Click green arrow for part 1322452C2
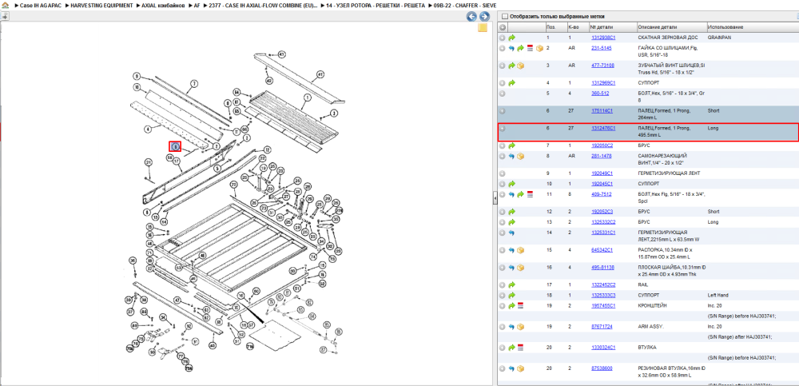This screenshot has width=799, height=386. tap(511, 285)
